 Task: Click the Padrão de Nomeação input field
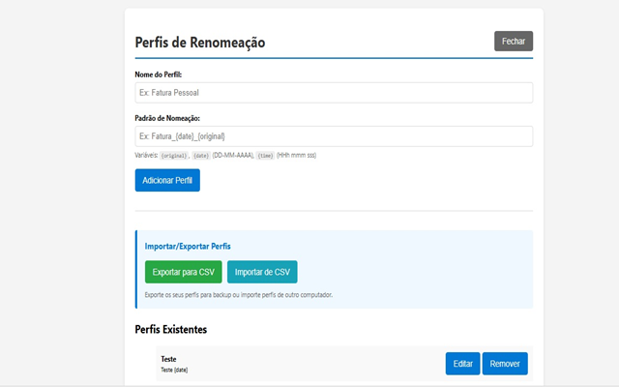[334, 136]
